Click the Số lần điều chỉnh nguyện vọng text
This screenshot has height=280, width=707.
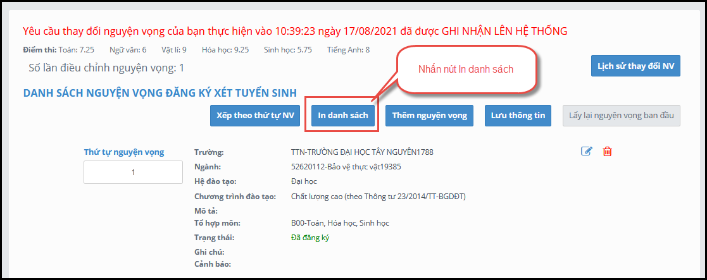coord(107,67)
